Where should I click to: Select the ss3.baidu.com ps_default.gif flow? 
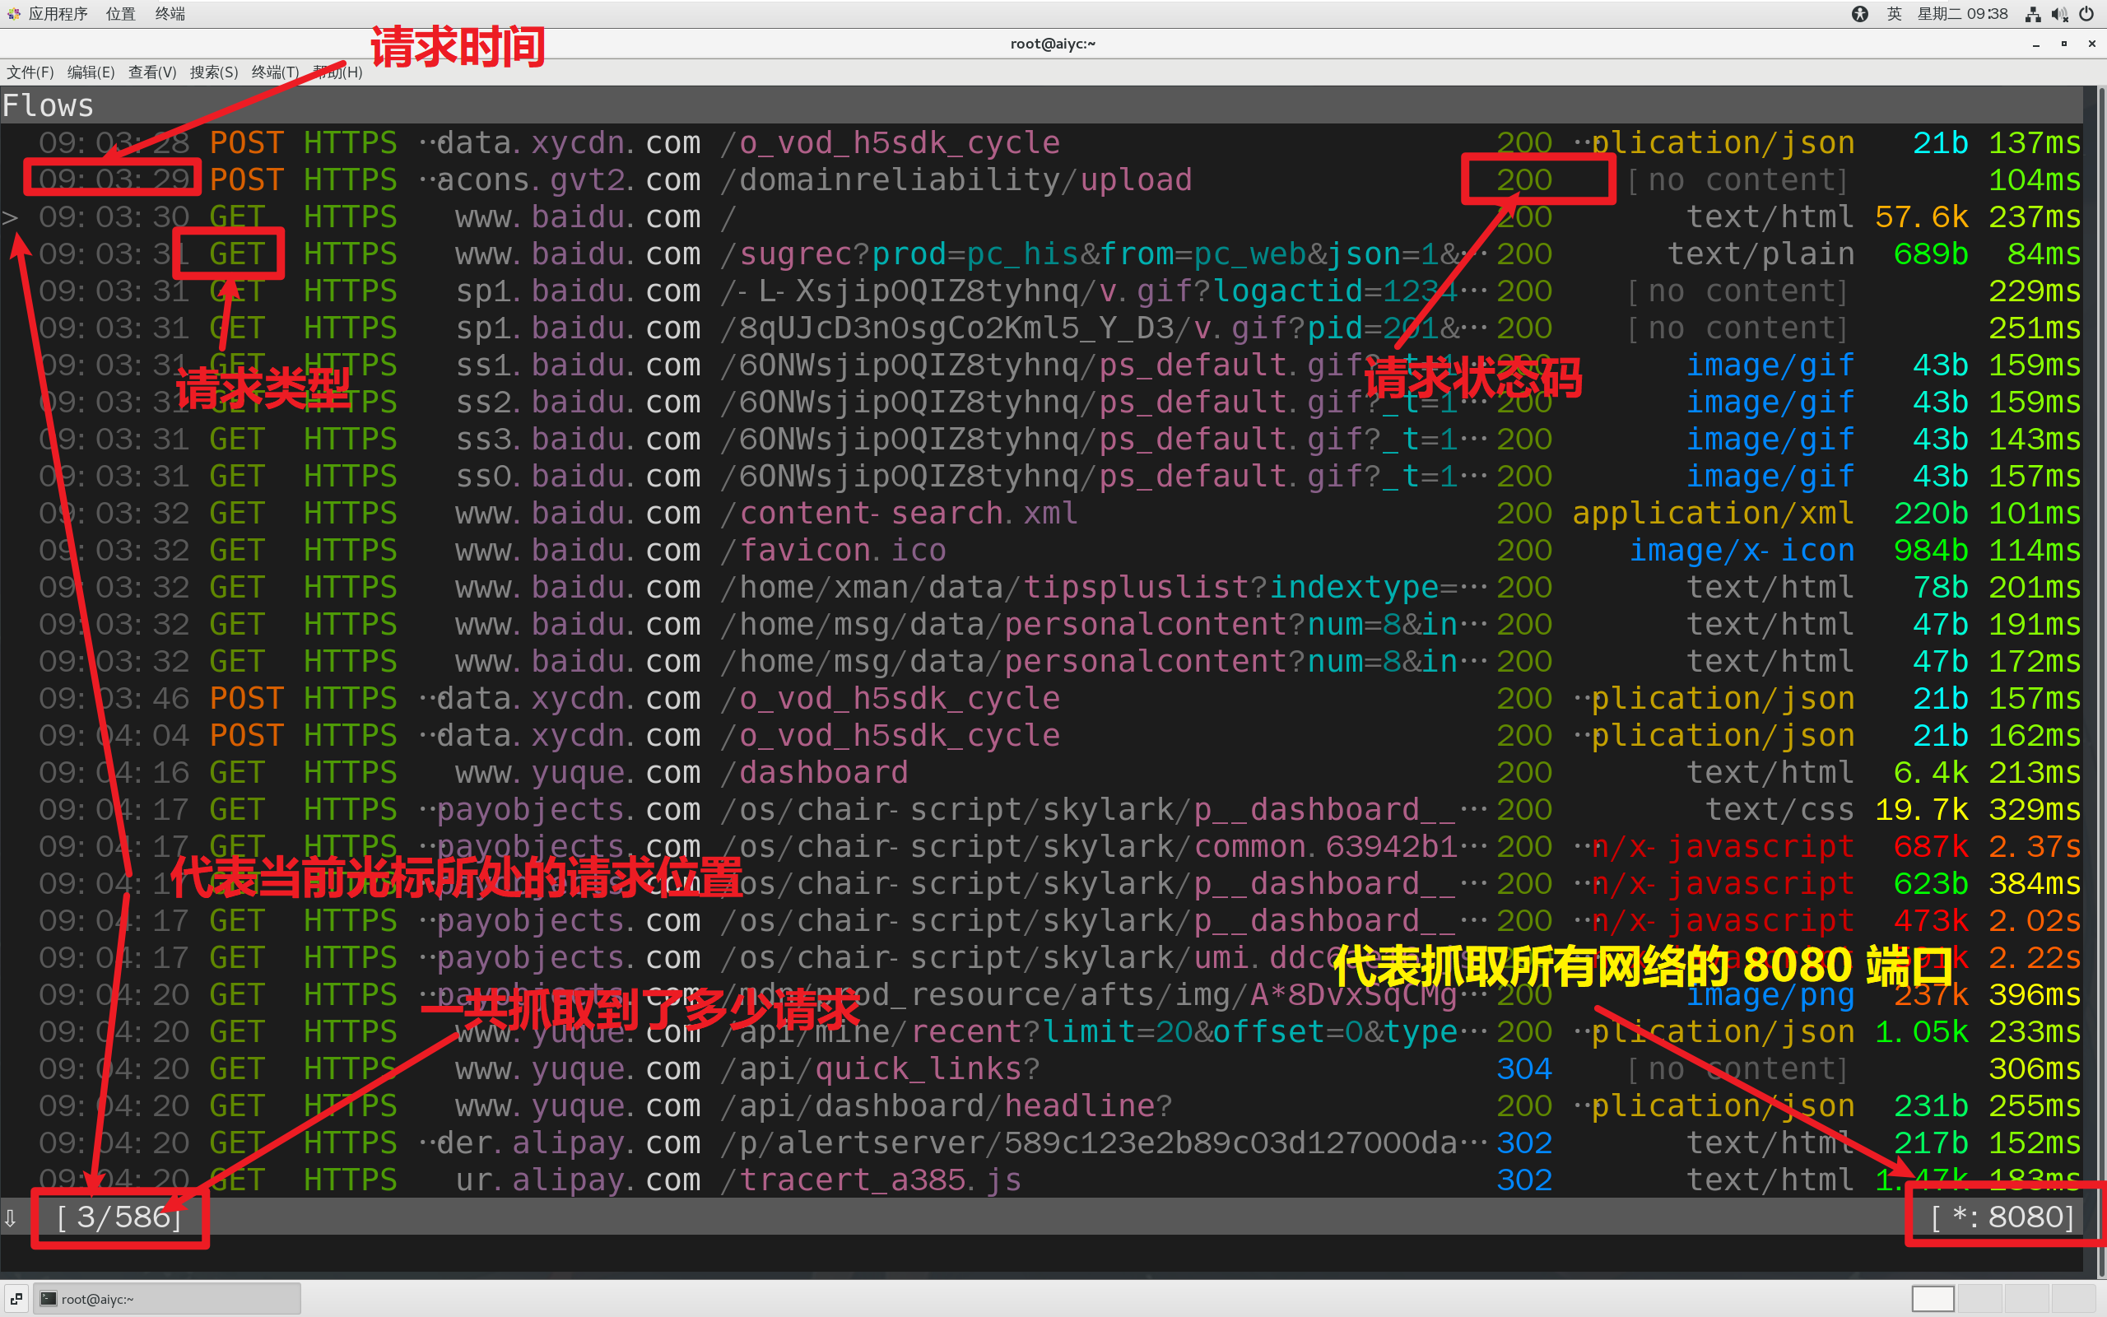tap(1041, 439)
